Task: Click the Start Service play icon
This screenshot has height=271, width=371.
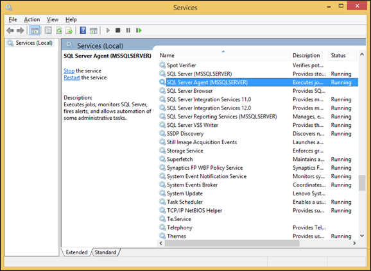Action: tap(108, 31)
